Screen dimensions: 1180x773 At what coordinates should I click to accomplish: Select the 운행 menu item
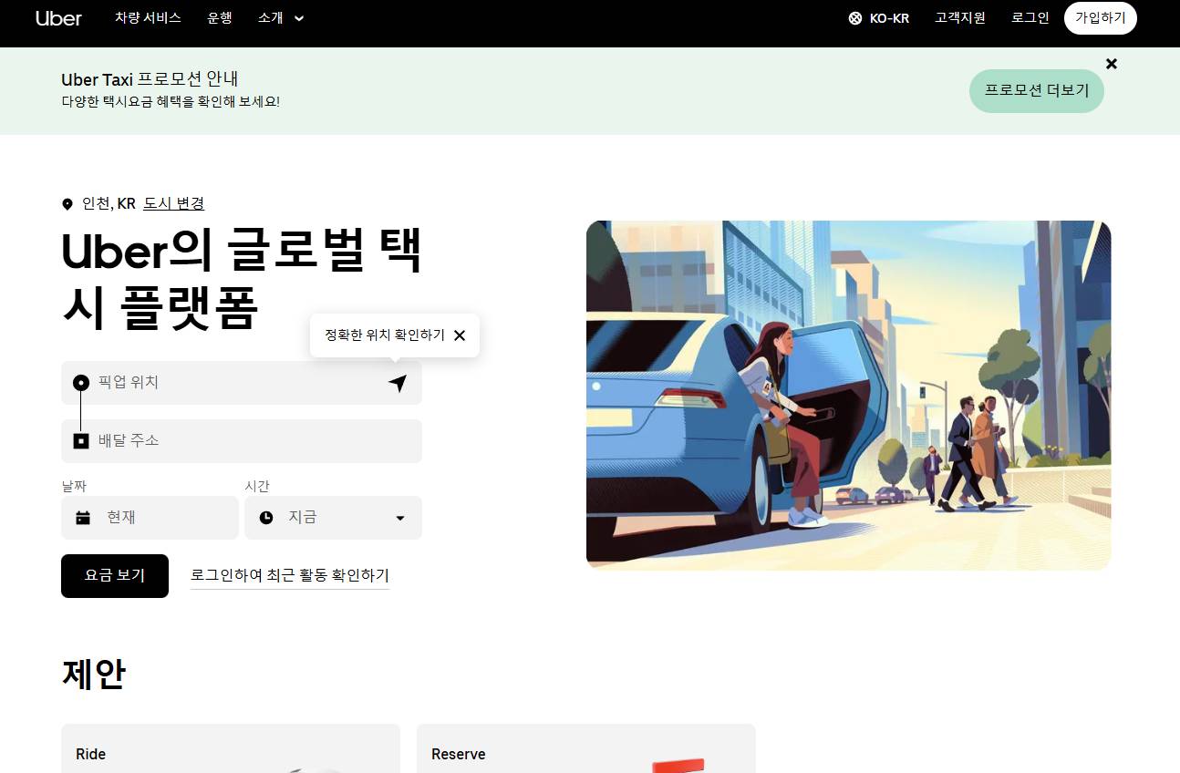pos(219,17)
